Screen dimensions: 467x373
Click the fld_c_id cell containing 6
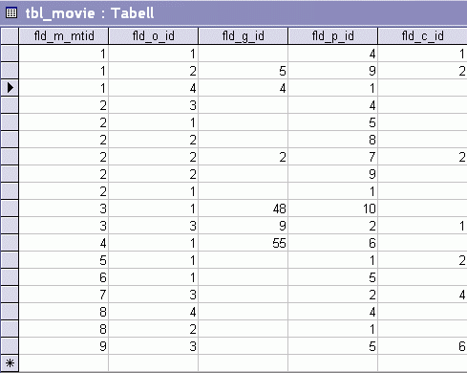pos(422,346)
